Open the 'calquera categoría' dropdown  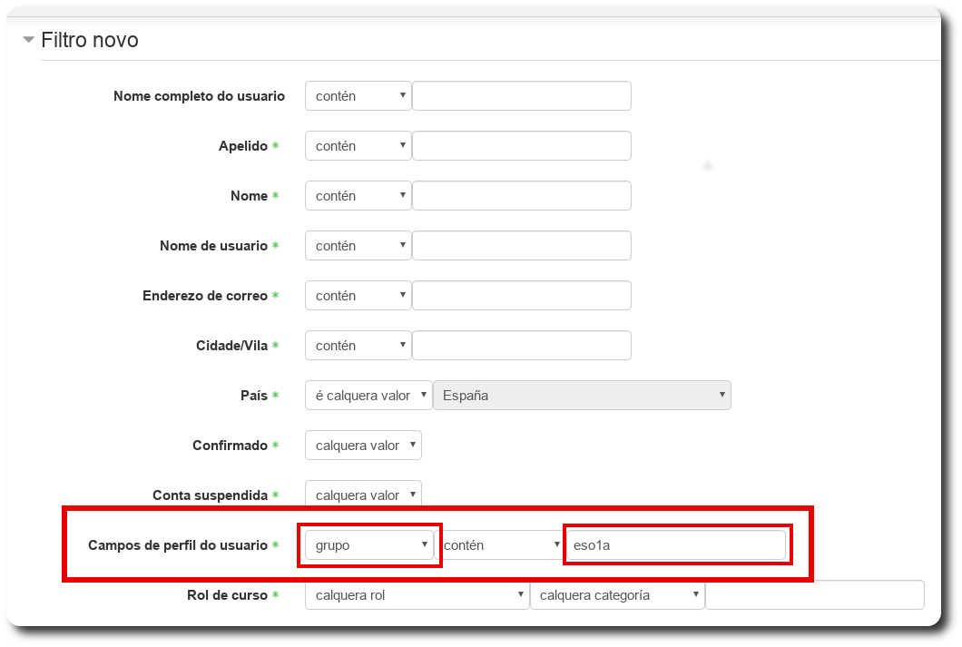617,595
